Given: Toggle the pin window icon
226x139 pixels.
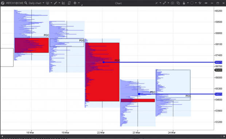Looking at the screenshot, I should [206, 3].
